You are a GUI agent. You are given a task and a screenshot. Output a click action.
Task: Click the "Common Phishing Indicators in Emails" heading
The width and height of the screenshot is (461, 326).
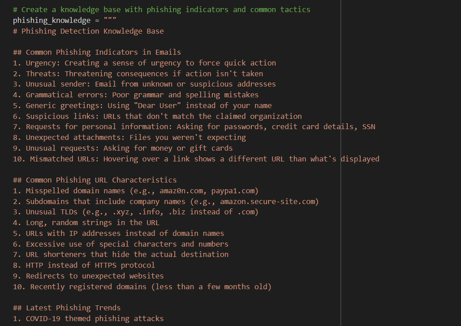pyautogui.click(x=103, y=52)
